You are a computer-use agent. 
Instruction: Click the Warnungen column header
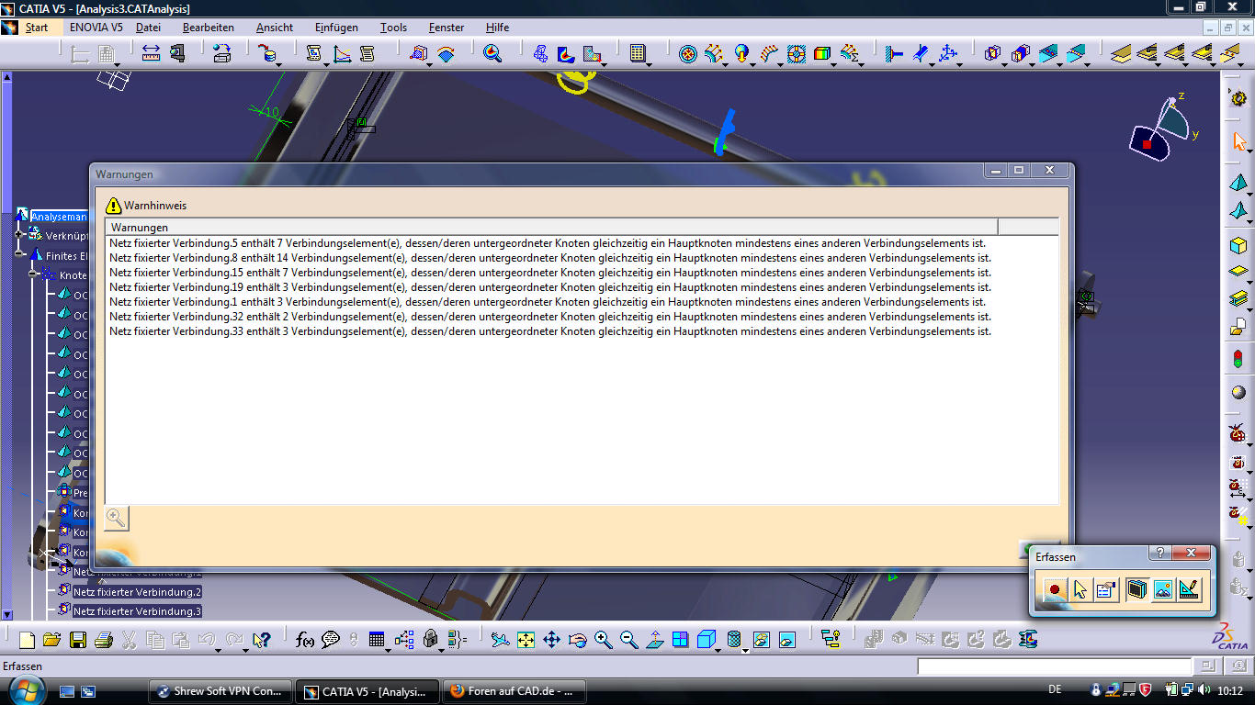coord(551,227)
